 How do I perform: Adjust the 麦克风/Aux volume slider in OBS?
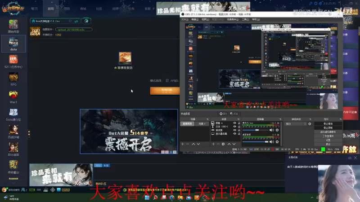[x=256, y=130]
